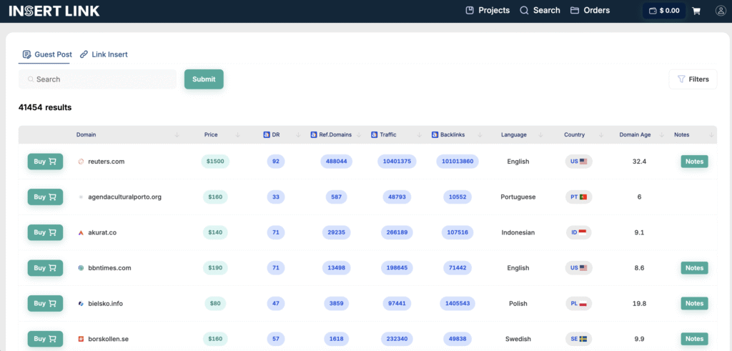Click the 41454 results count

tap(45, 107)
